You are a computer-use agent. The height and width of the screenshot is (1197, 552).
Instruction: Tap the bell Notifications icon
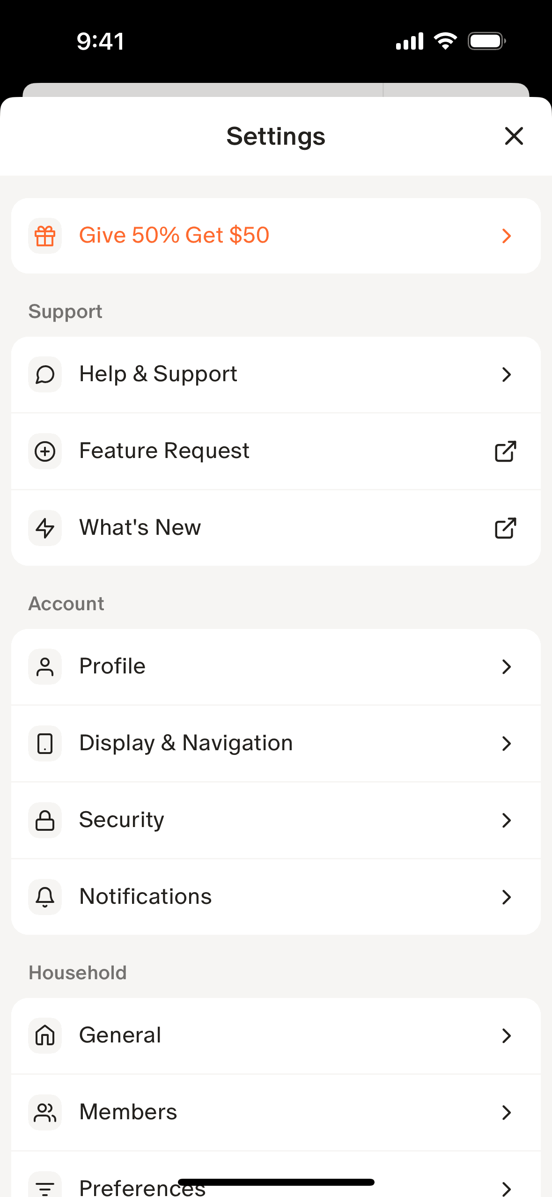[45, 897]
